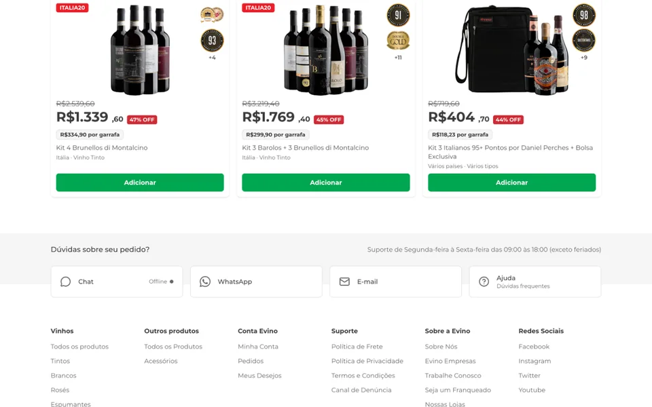The image size is (652, 407).
Task: Add Kit 3 Italianos with Bolsa to cart
Action: 511,182
